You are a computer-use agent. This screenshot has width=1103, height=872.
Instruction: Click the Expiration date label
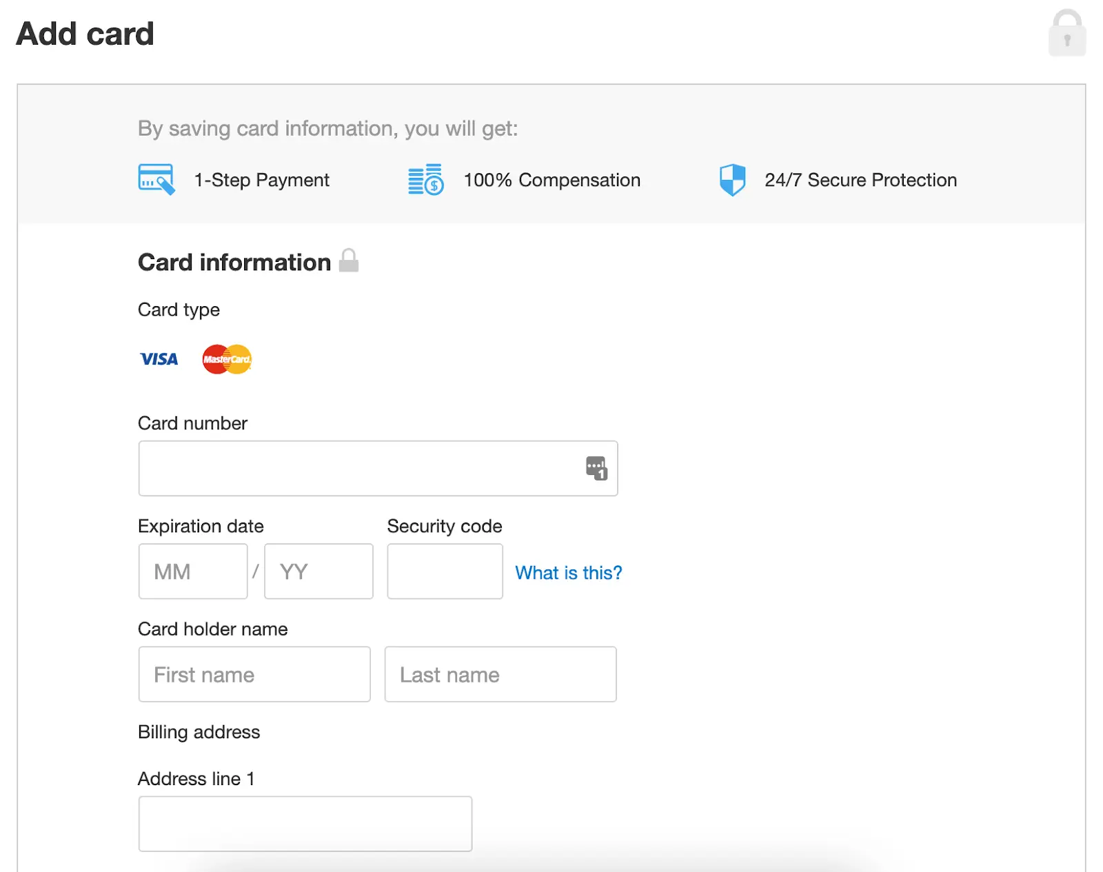click(x=201, y=526)
